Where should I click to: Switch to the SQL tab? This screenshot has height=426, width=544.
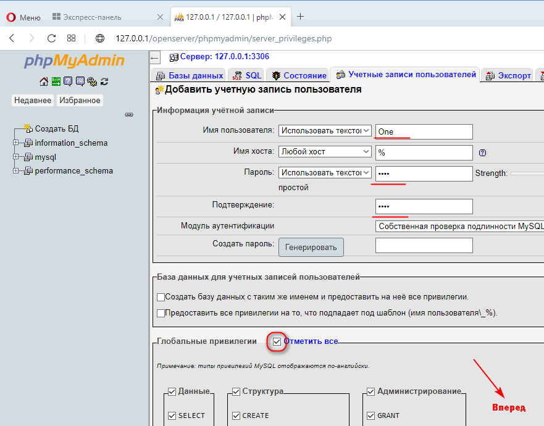pos(246,75)
